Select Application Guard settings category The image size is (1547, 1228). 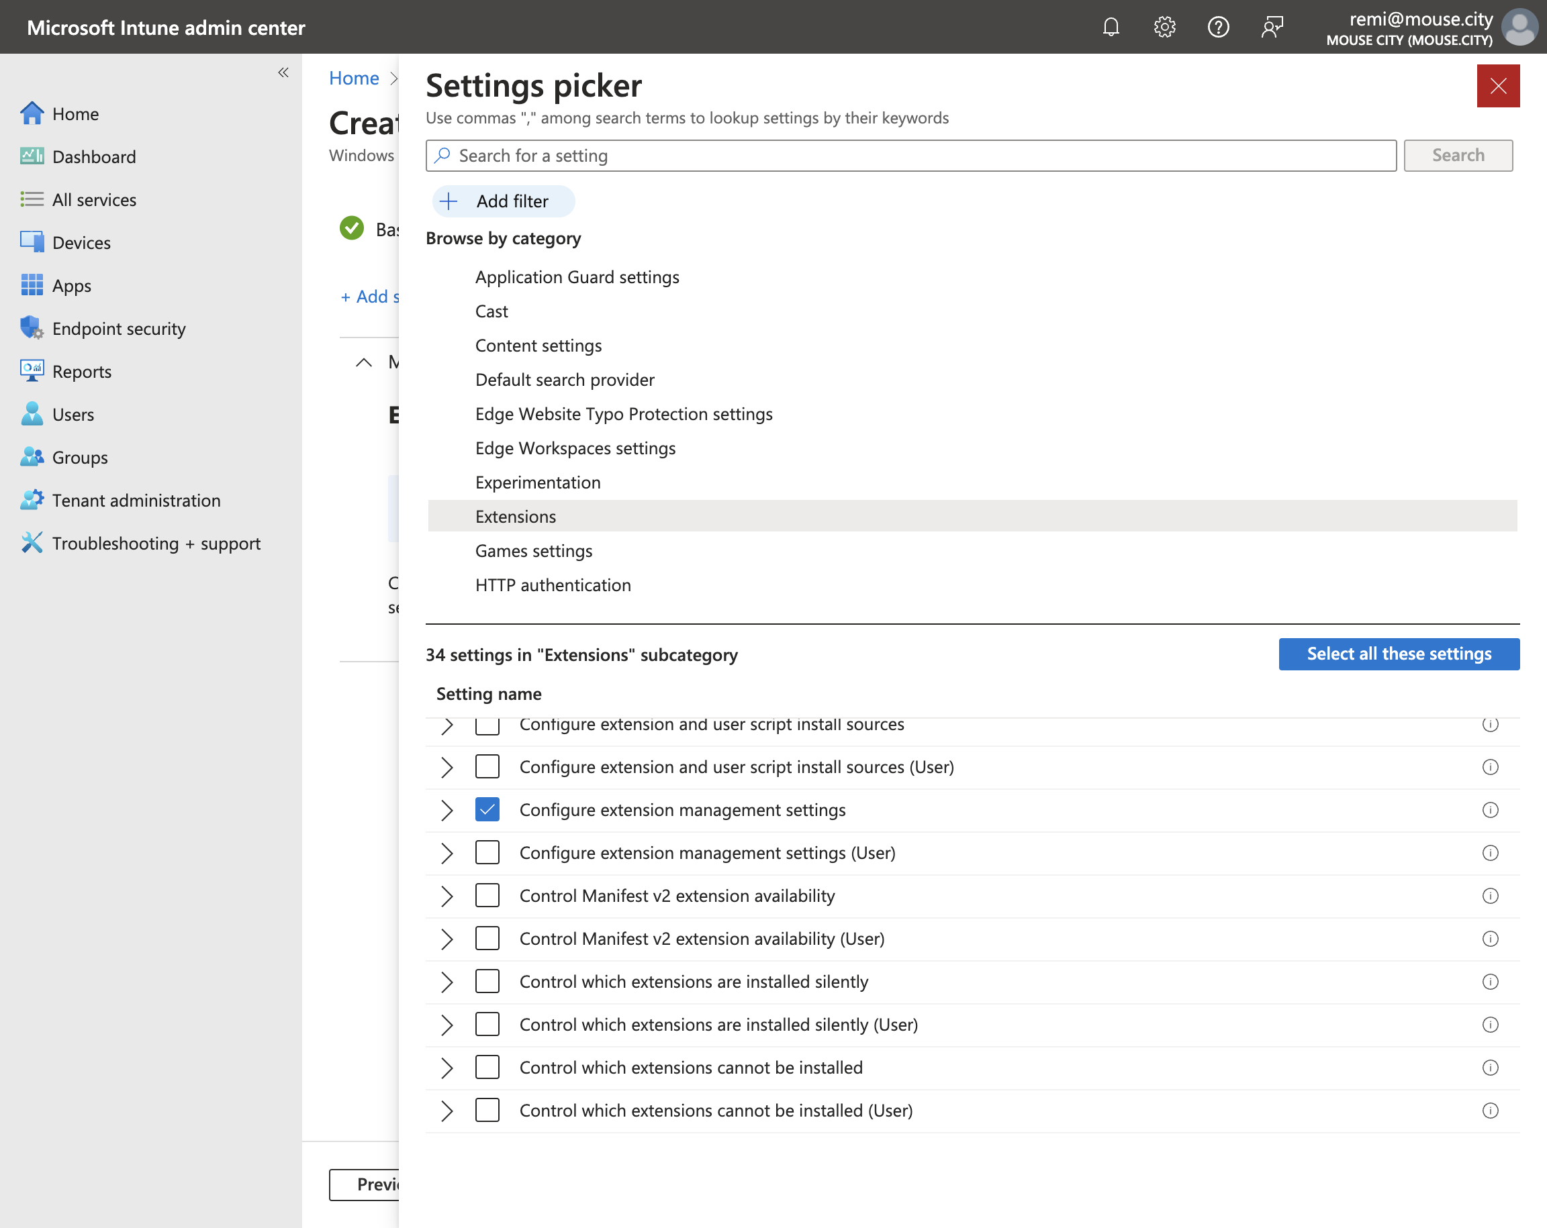point(577,277)
